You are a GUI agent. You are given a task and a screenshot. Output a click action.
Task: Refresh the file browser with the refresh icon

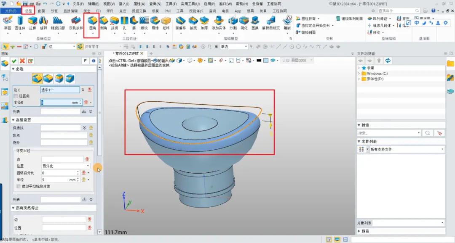(x=388, y=61)
